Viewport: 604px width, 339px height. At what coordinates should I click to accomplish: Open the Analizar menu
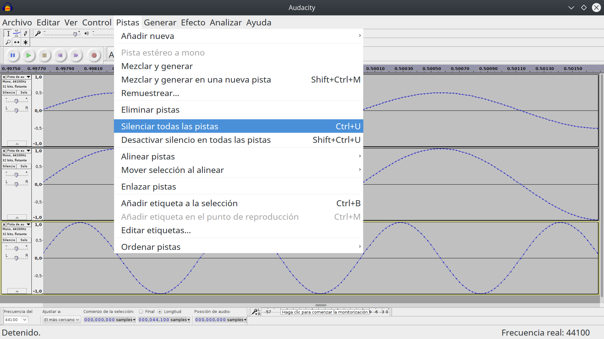[226, 23]
